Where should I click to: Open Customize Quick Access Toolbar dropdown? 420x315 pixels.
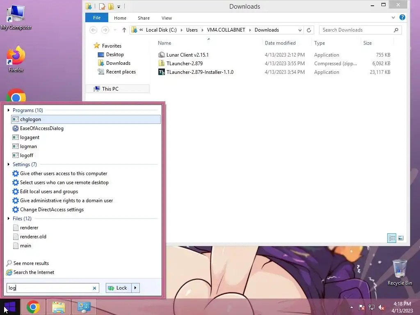click(x=119, y=7)
